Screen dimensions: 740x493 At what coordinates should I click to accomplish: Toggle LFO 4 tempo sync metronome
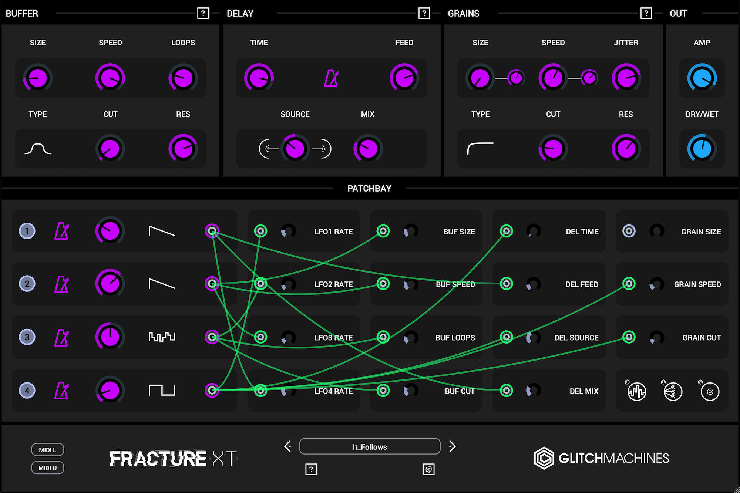[x=61, y=391]
